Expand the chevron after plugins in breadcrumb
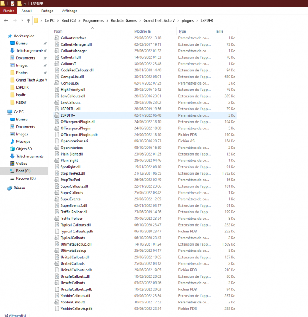This screenshot has width=308, height=317. (x=197, y=20)
